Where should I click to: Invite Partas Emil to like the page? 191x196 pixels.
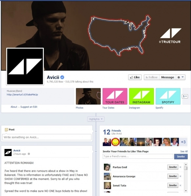[173, 167]
